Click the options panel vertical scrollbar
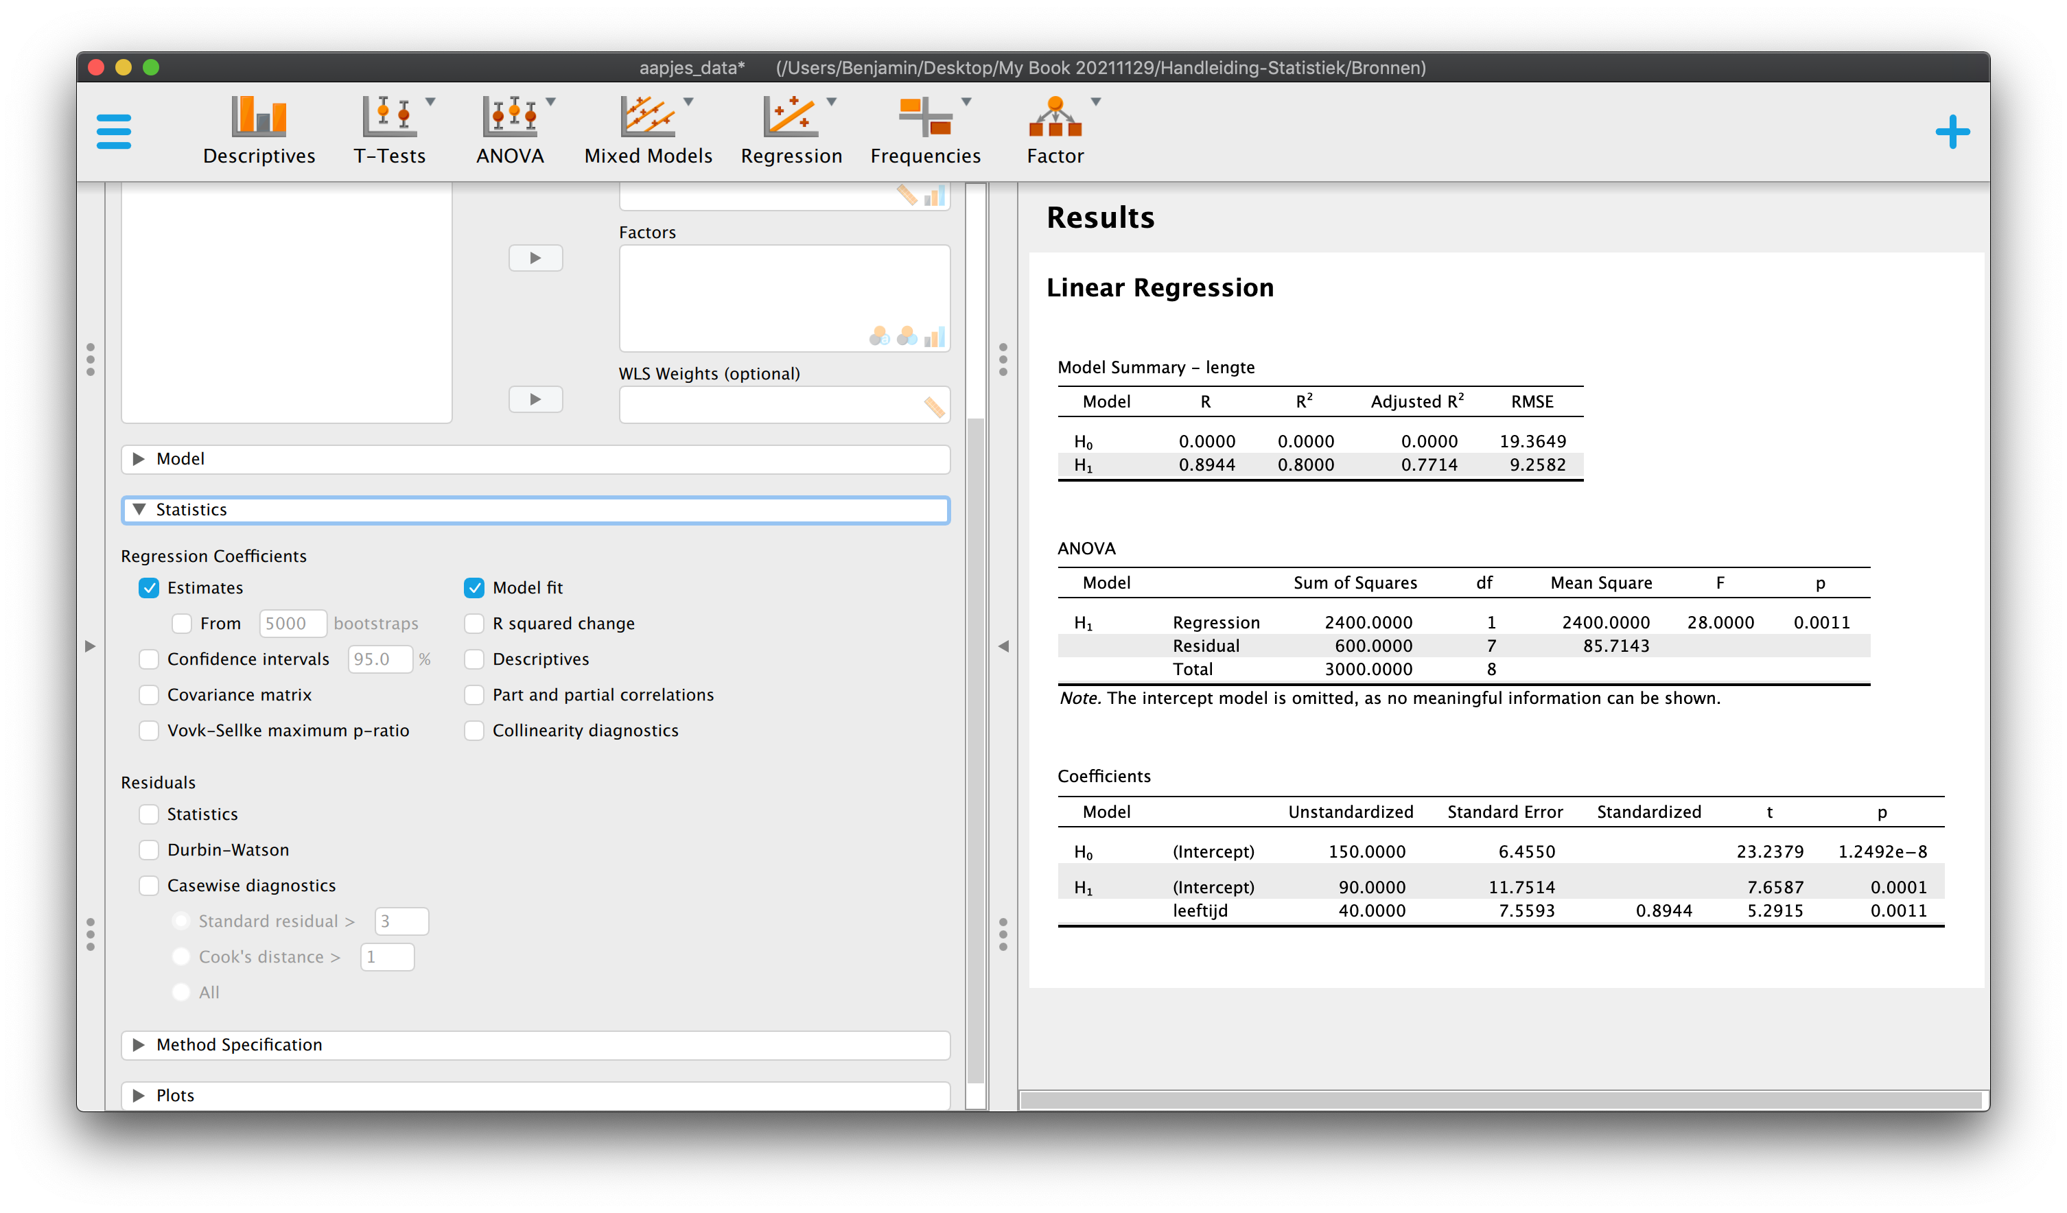2067x1213 pixels. 975,751
